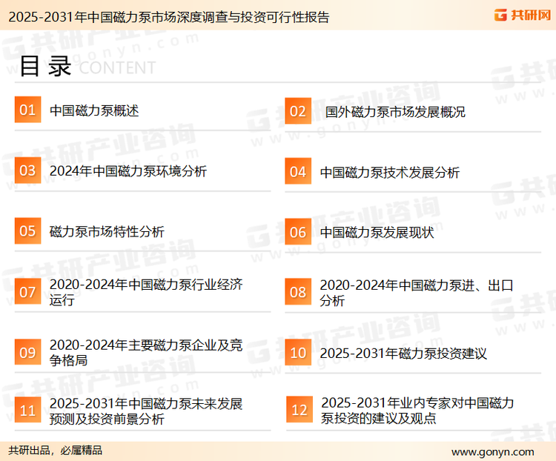Open chapter 中国磁力泵概述
The image size is (556, 461).
(94, 110)
